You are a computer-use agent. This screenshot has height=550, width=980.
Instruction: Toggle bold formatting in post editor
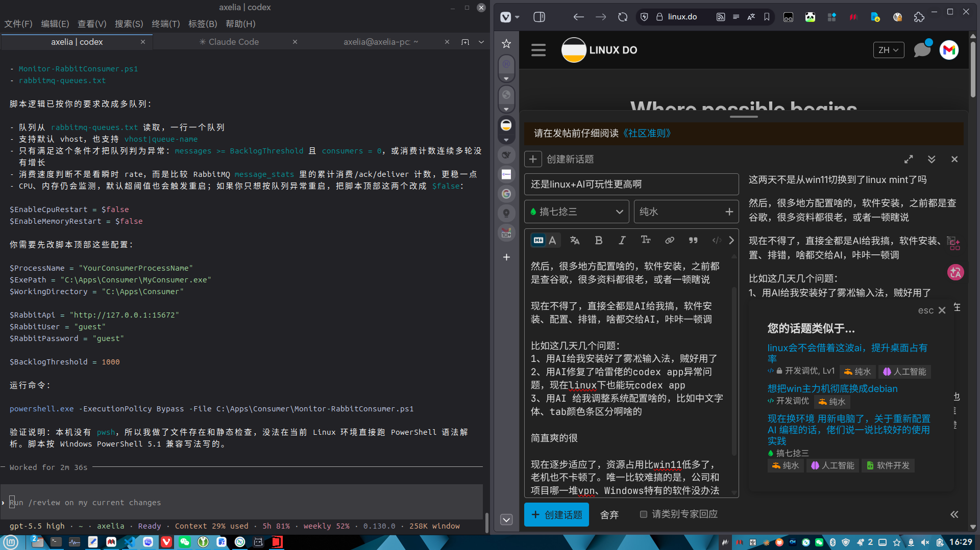(x=599, y=240)
